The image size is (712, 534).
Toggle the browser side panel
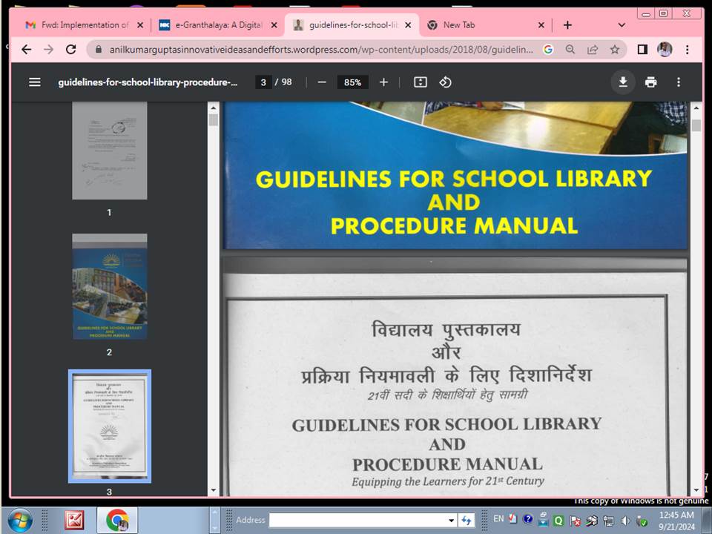coord(642,50)
